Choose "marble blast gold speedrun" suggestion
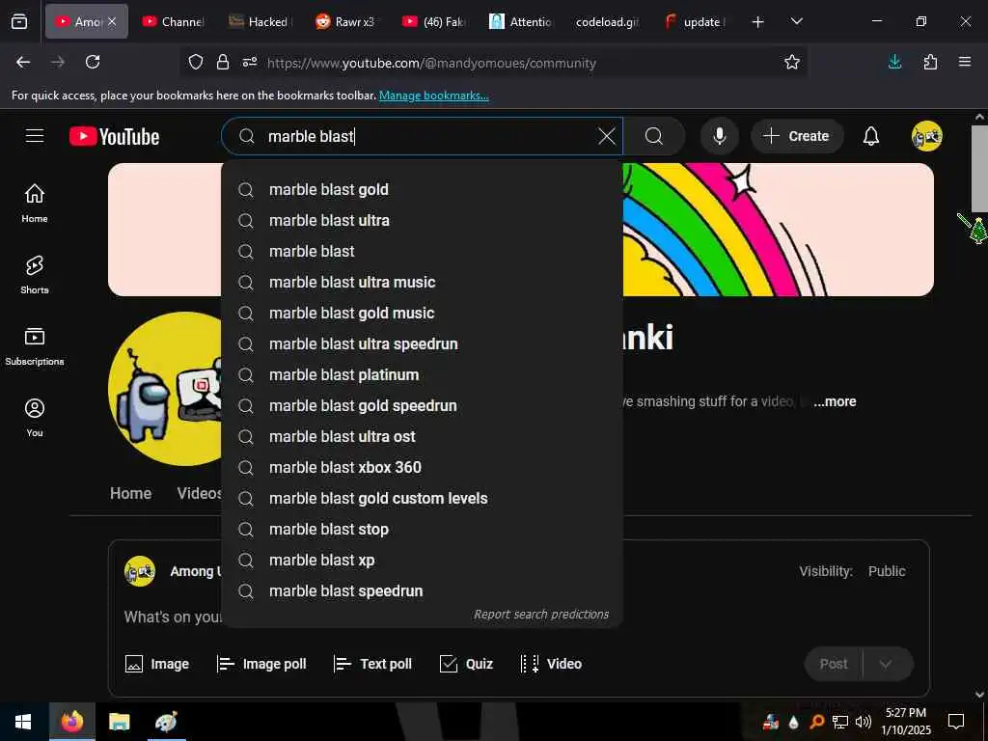Screen dimensions: 988x741 (x=423, y=406)
